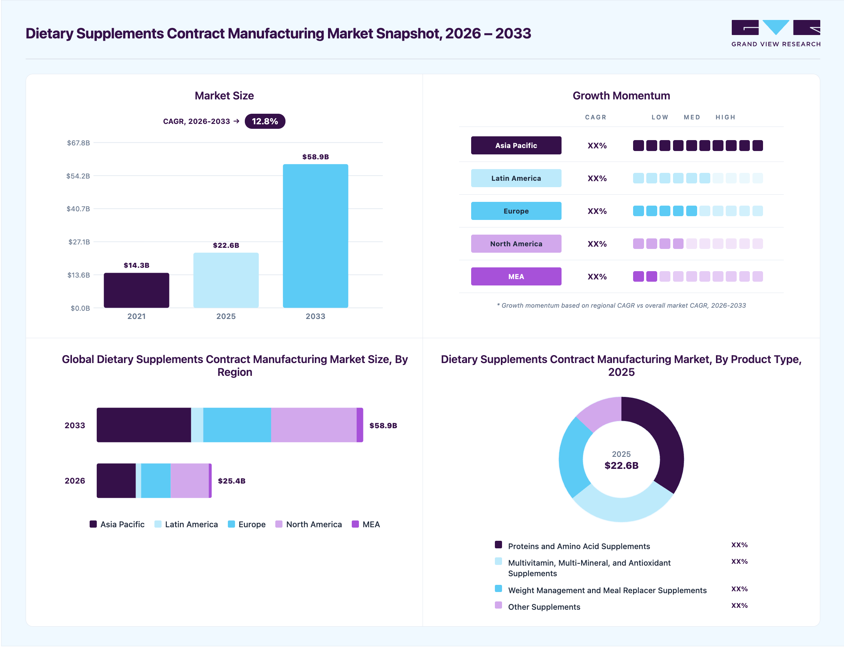844x647 pixels.
Task: Click the MEA legend swatch
Action: 356,524
